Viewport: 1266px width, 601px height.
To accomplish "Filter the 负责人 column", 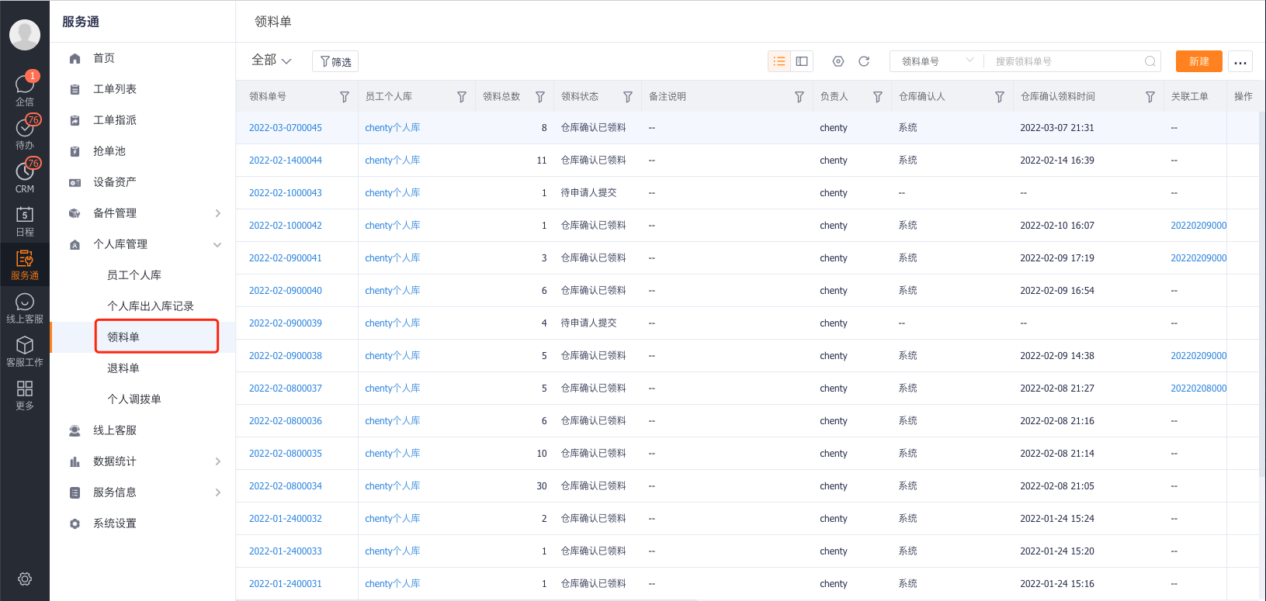I will [x=878, y=97].
